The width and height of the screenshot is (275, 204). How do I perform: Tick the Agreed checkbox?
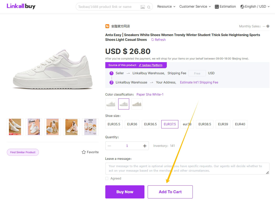[107, 178]
